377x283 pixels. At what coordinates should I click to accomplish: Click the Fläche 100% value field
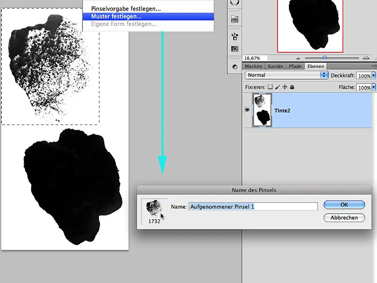pyautogui.click(x=364, y=87)
